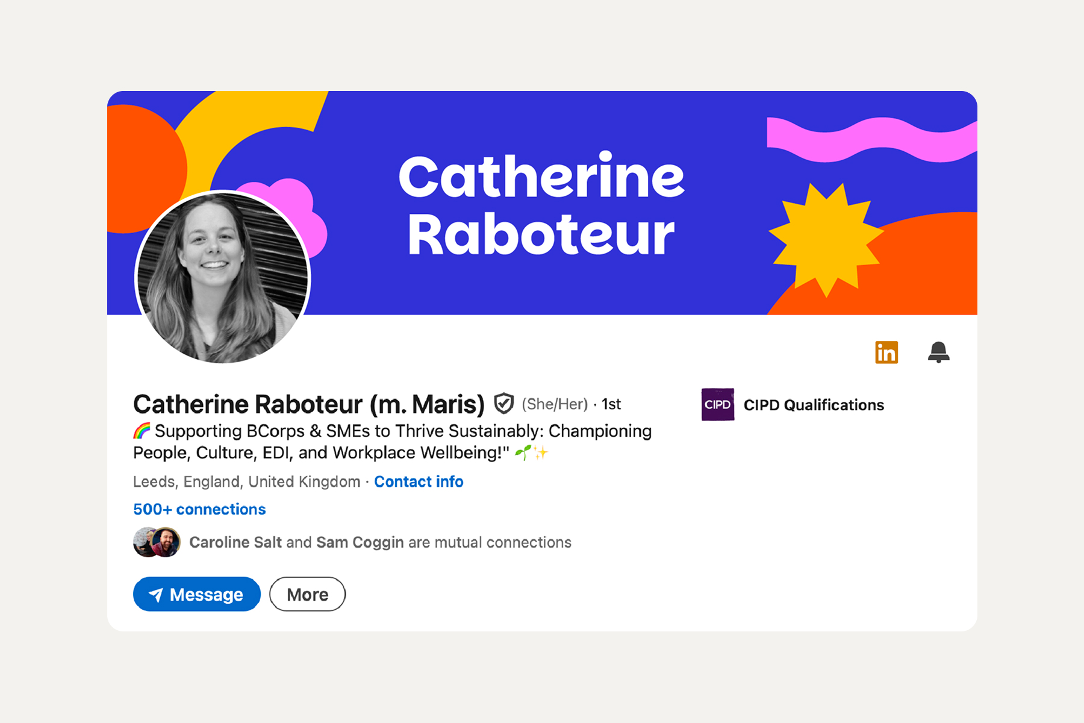Screen dimensions: 1084x723
Task: Send a message with the Message button
Action: [196, 594]
